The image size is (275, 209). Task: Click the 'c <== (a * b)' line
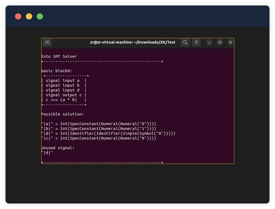pos(61,100)
